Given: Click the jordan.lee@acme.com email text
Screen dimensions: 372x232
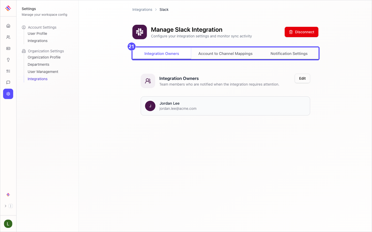Looking at the screenshot, I should (x=178, y=109).
